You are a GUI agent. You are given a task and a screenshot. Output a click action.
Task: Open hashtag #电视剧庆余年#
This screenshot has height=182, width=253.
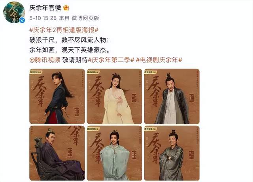click(159, 60)
